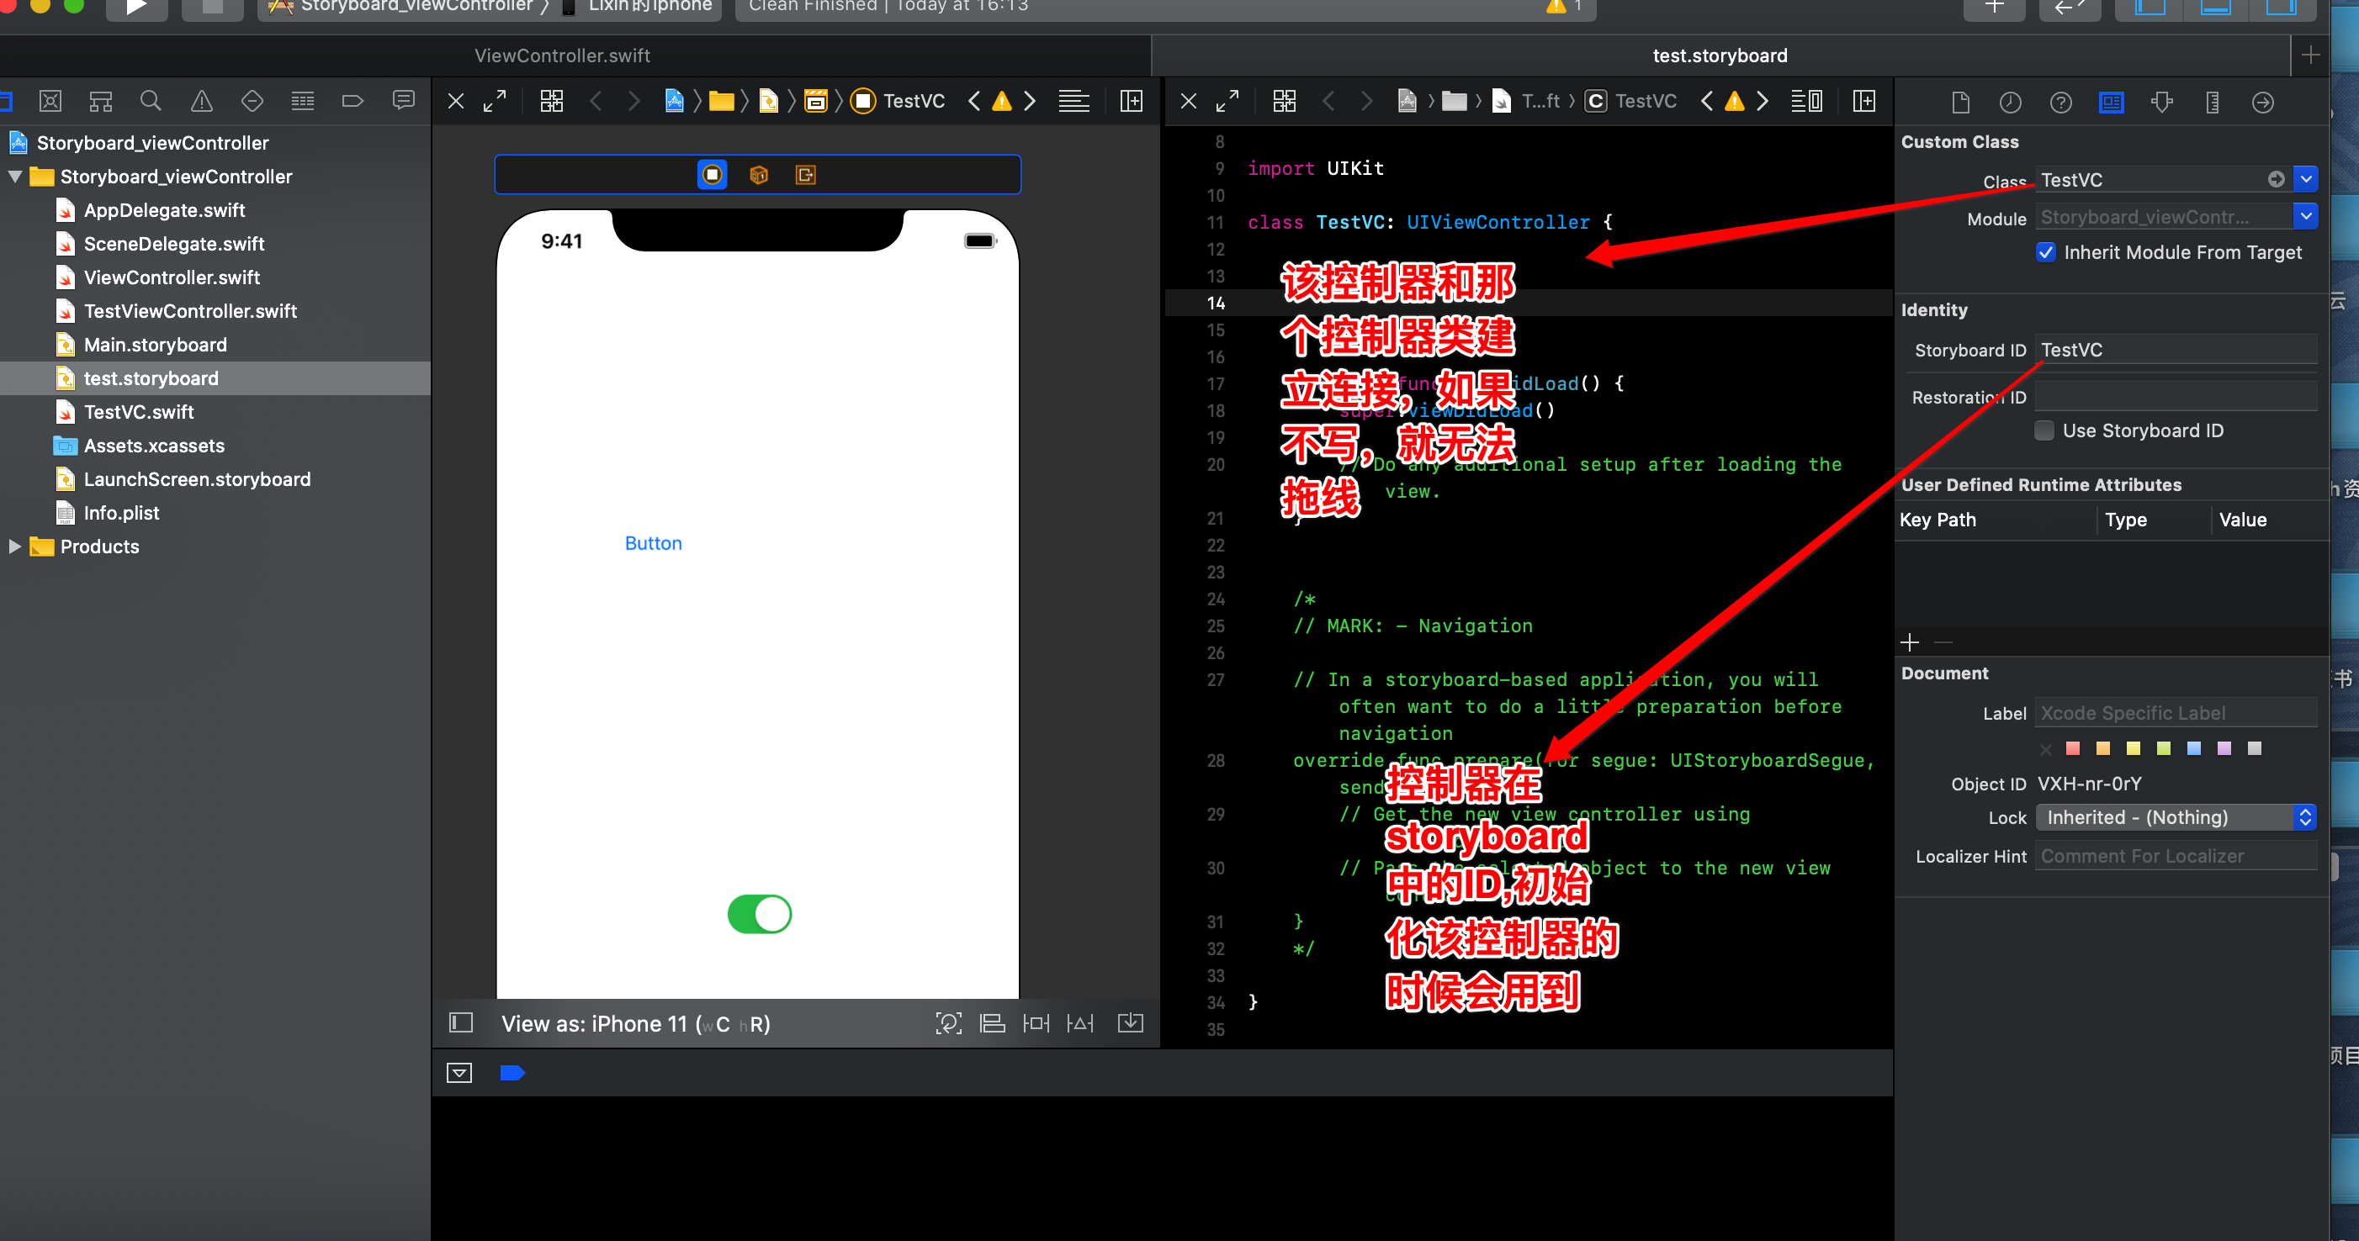Open the Resolve Auto Layout Issues menu

[x=1079, y=1023]
